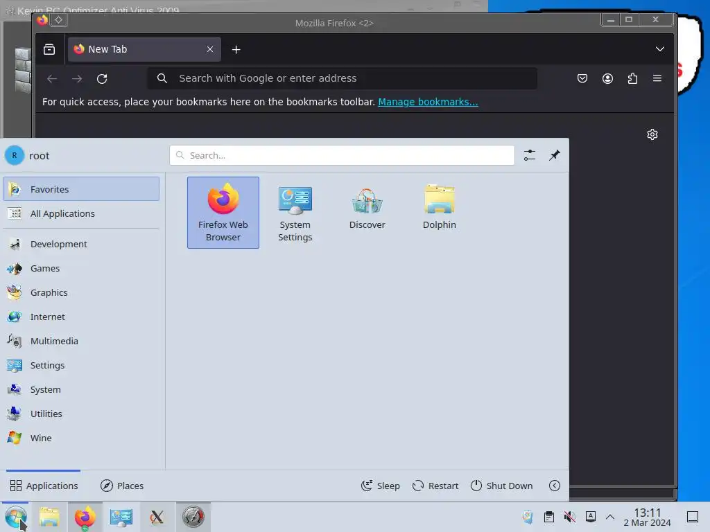The height and width of the screenshot is (532, 710).
Task: Select the New Tab tab
Action: coord(144,49)
